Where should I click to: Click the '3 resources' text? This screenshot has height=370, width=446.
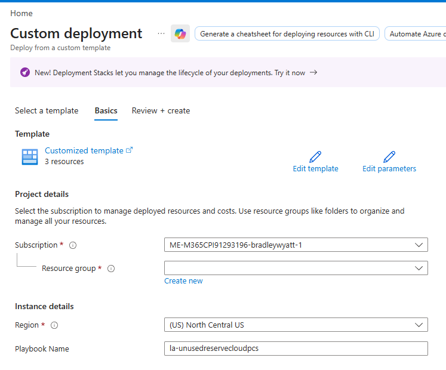pos(64,162)
